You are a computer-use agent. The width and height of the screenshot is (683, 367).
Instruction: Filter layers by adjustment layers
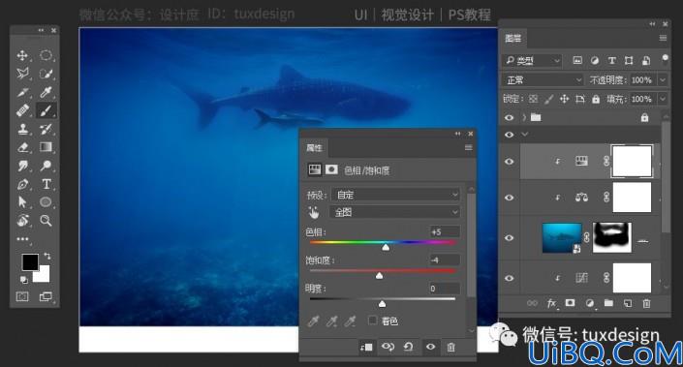tap(595, 61)
